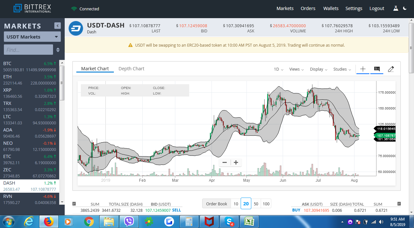Zoom out the chart with minus

click(225, 163)
